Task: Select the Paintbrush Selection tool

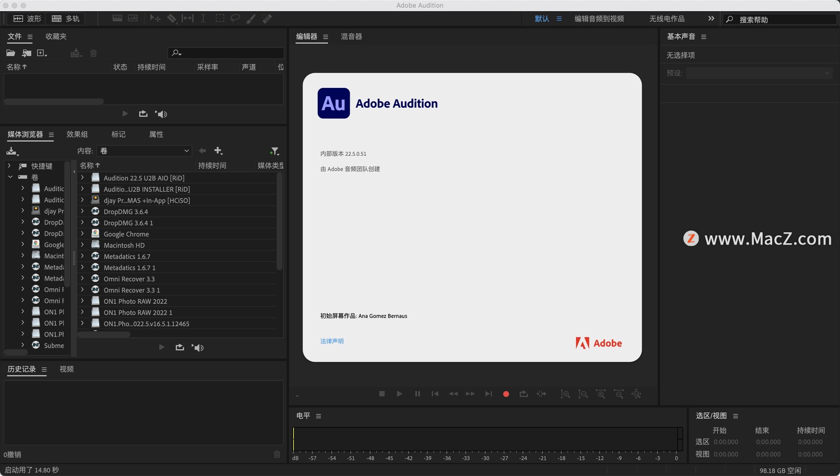Action: click(251, 18)
